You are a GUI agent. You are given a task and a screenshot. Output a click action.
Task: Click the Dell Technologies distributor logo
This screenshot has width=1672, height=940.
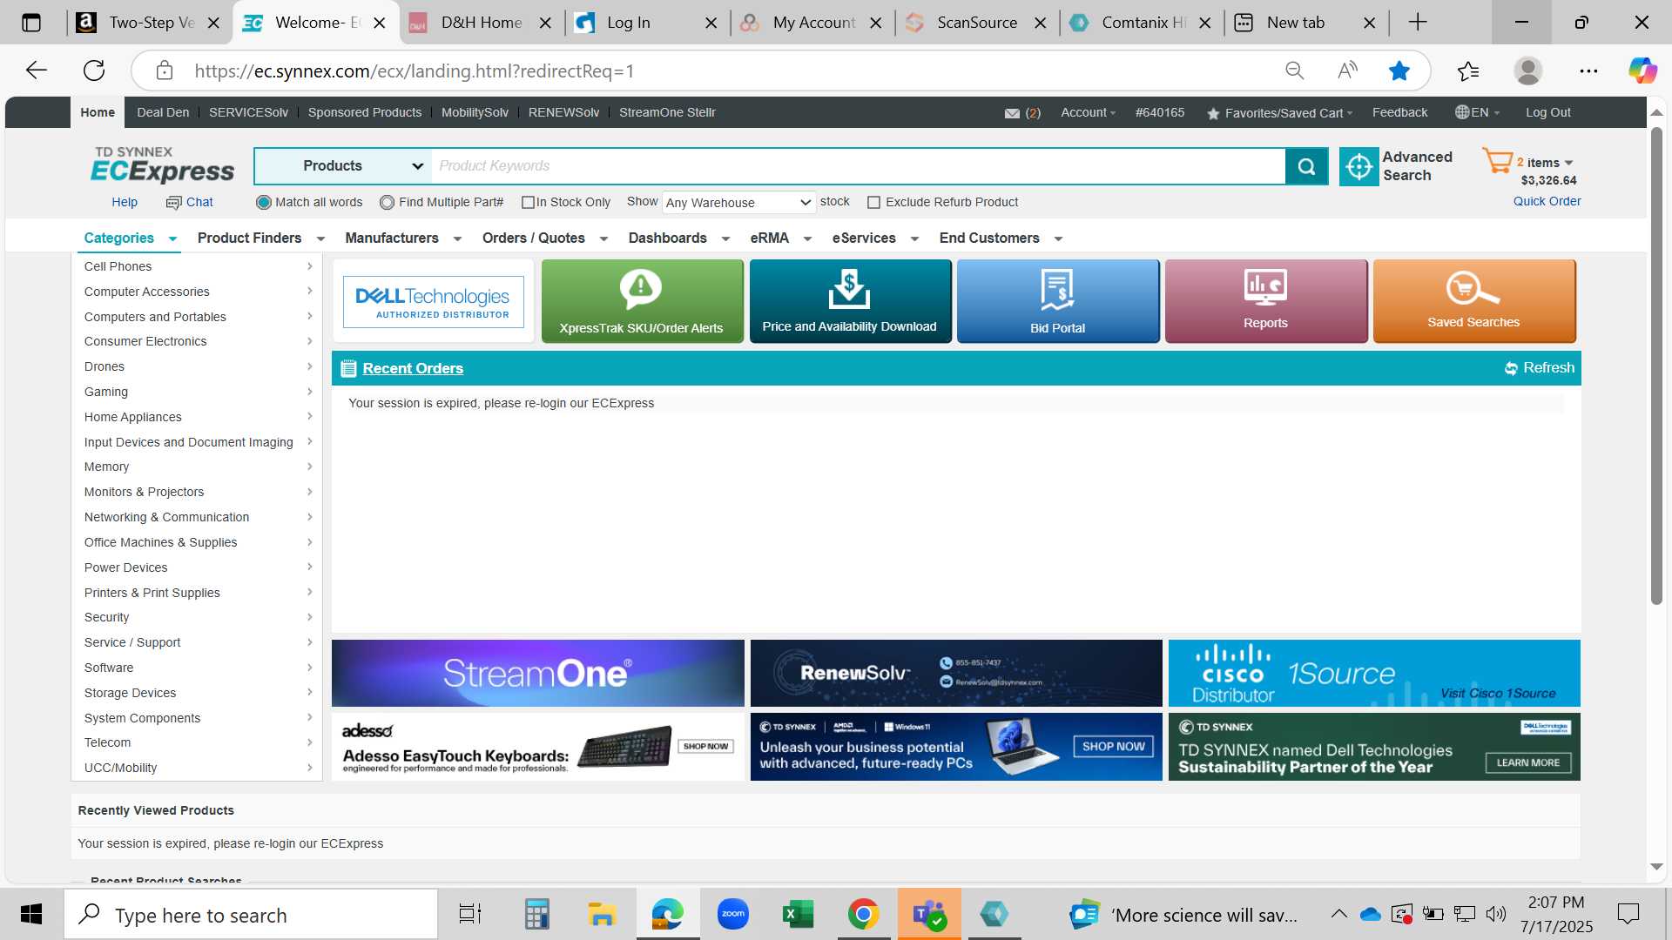click(434, 301)
